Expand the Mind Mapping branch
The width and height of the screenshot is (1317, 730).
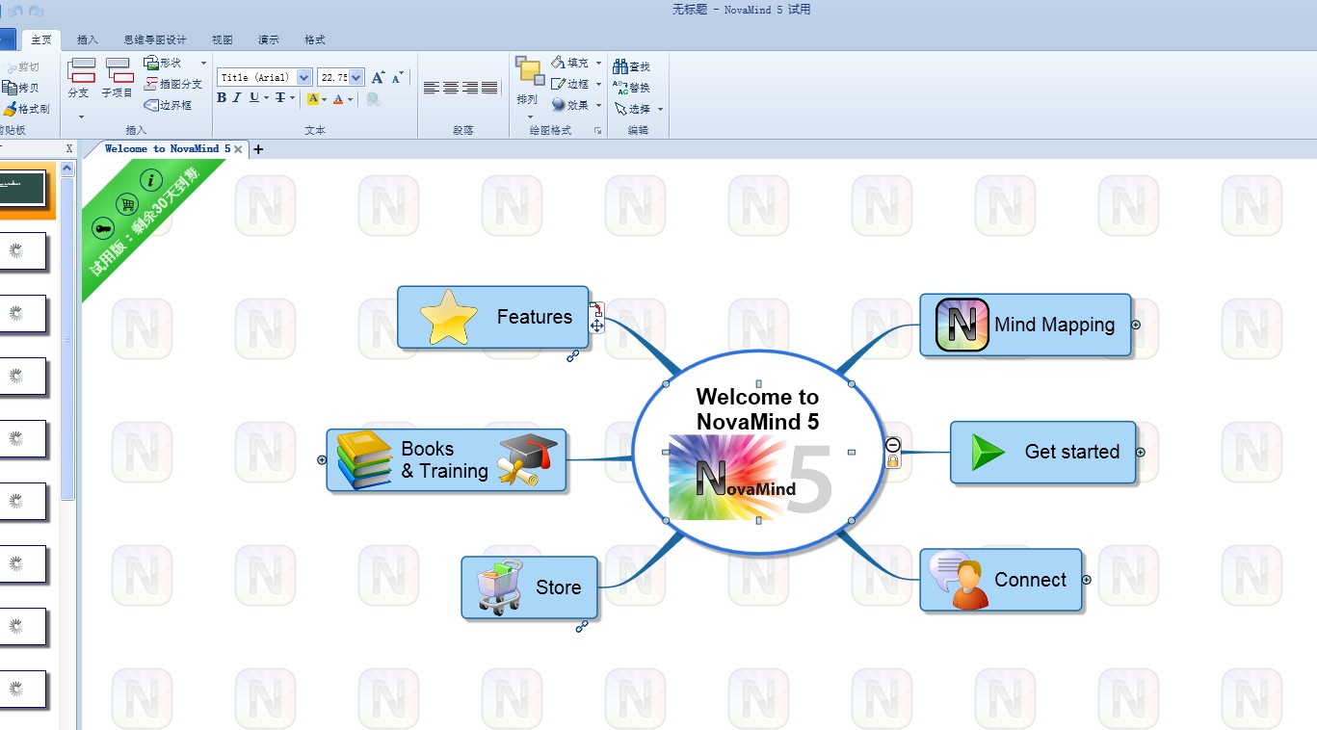pos(1136,325)
